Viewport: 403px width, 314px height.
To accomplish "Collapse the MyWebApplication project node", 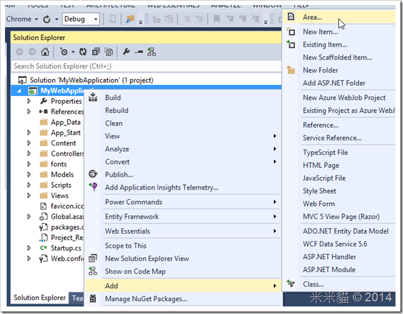I will 19,91.
